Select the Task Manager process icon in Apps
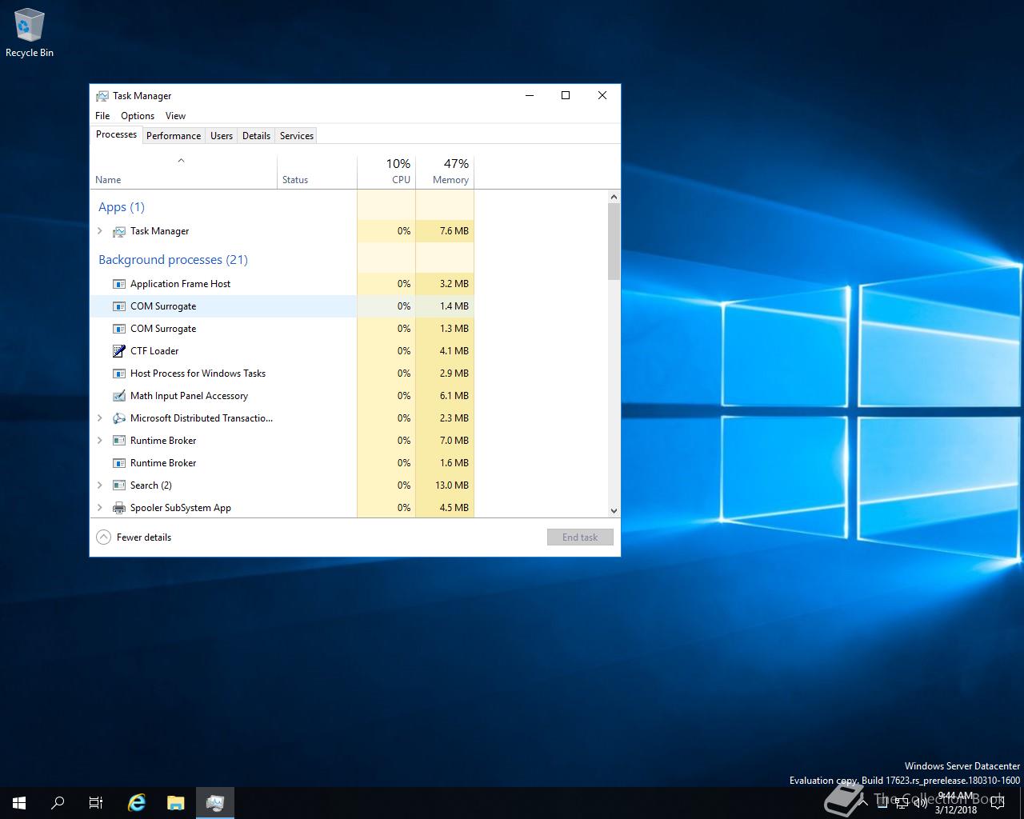1024x819 pixels. click(x=119, y=231)
